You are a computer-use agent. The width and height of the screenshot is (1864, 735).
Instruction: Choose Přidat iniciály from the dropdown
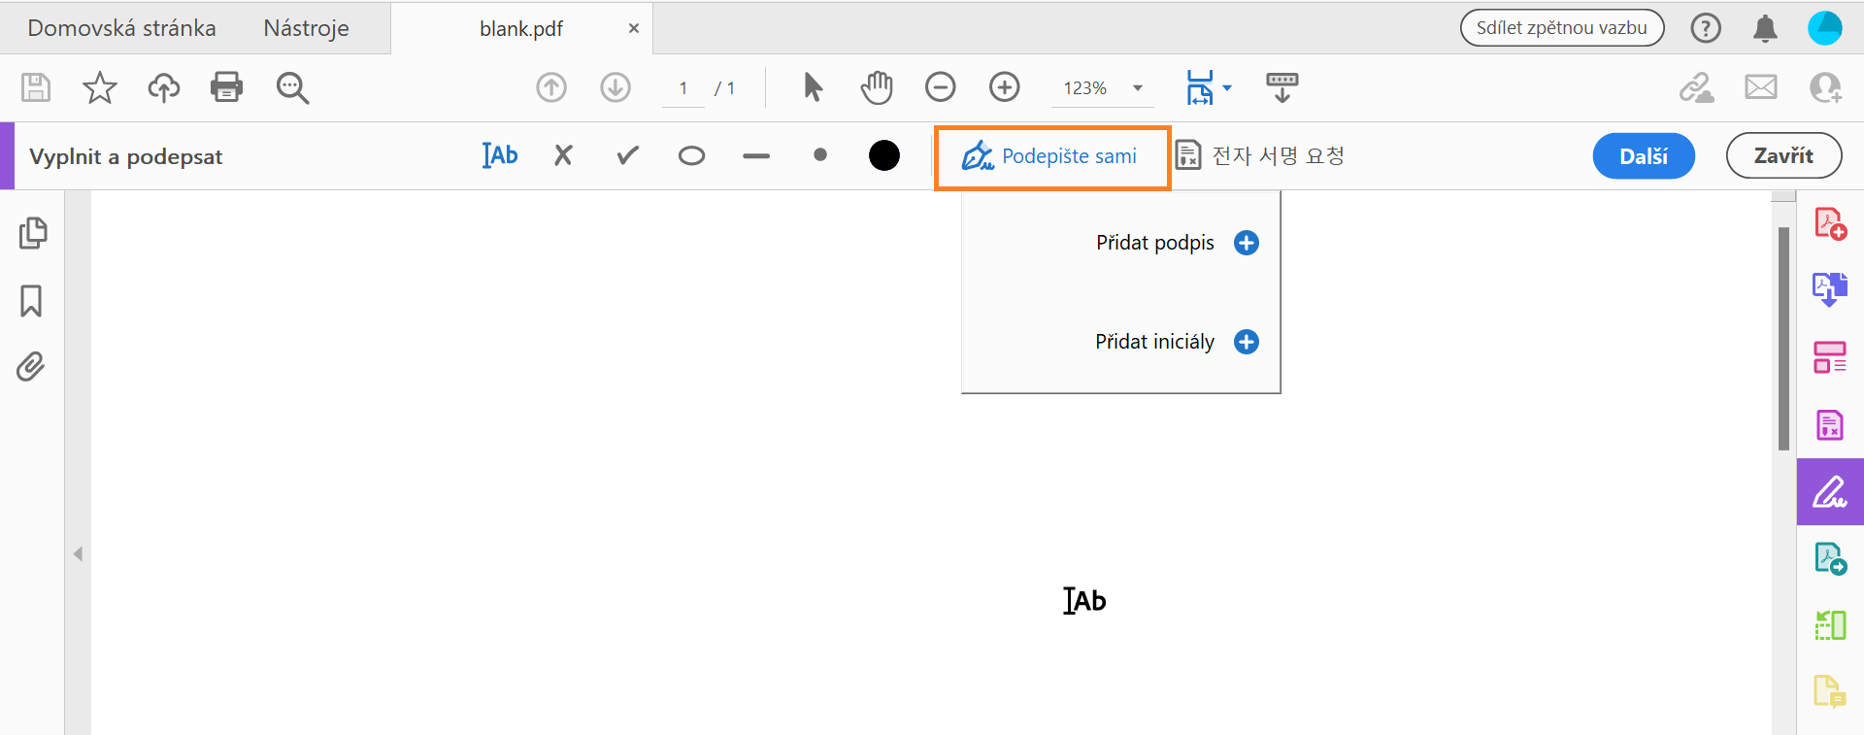click(x=1177, y=342)
